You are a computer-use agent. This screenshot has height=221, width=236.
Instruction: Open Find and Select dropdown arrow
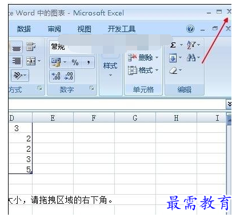[x=198, y=57]
